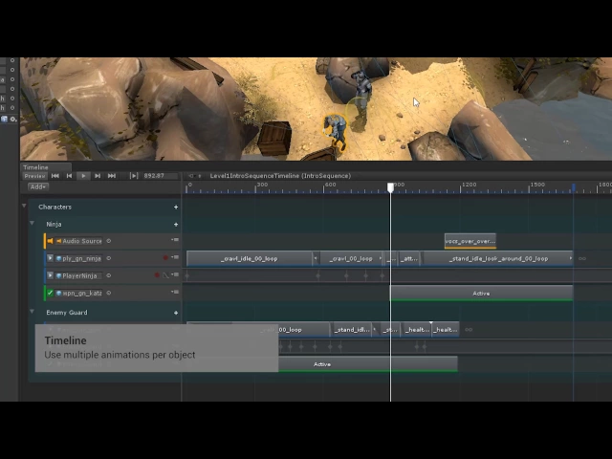Select the ply_gn_ninja binding field
This screenshot has width=612, height=459.
pyautogui.click(x=78, y=258)
